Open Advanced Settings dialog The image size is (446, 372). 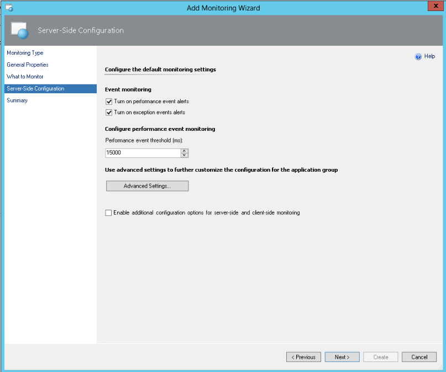[147, 186]
